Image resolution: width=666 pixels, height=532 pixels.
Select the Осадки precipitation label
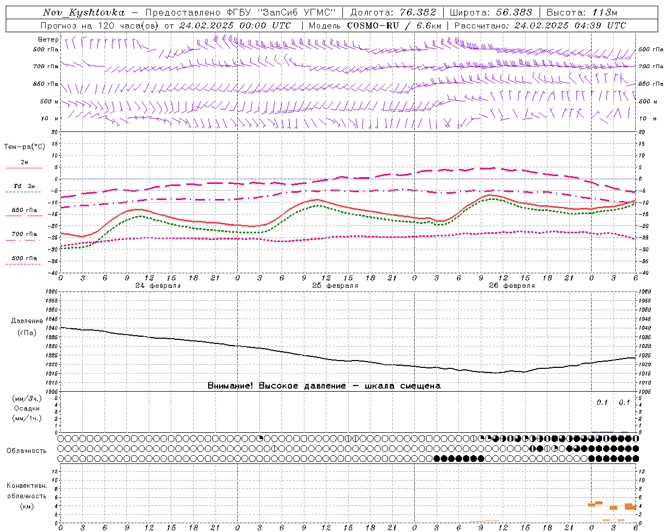click(x=27, y=408)
